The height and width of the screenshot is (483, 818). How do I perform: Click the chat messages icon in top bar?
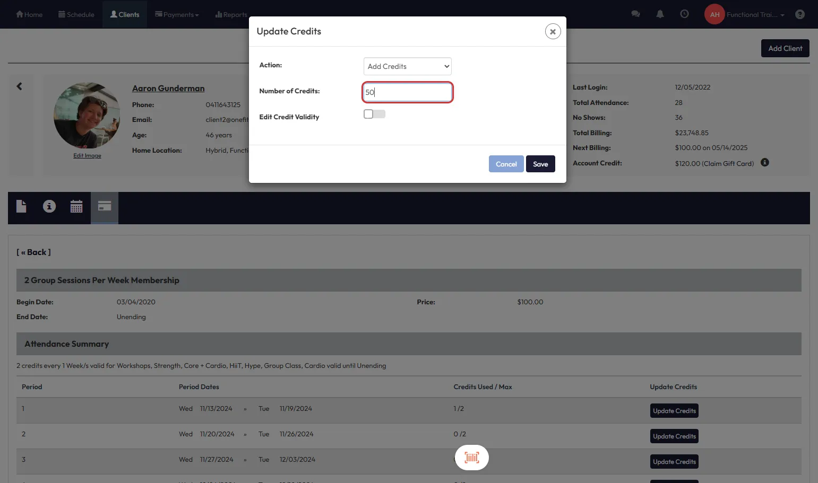(635, 14)
